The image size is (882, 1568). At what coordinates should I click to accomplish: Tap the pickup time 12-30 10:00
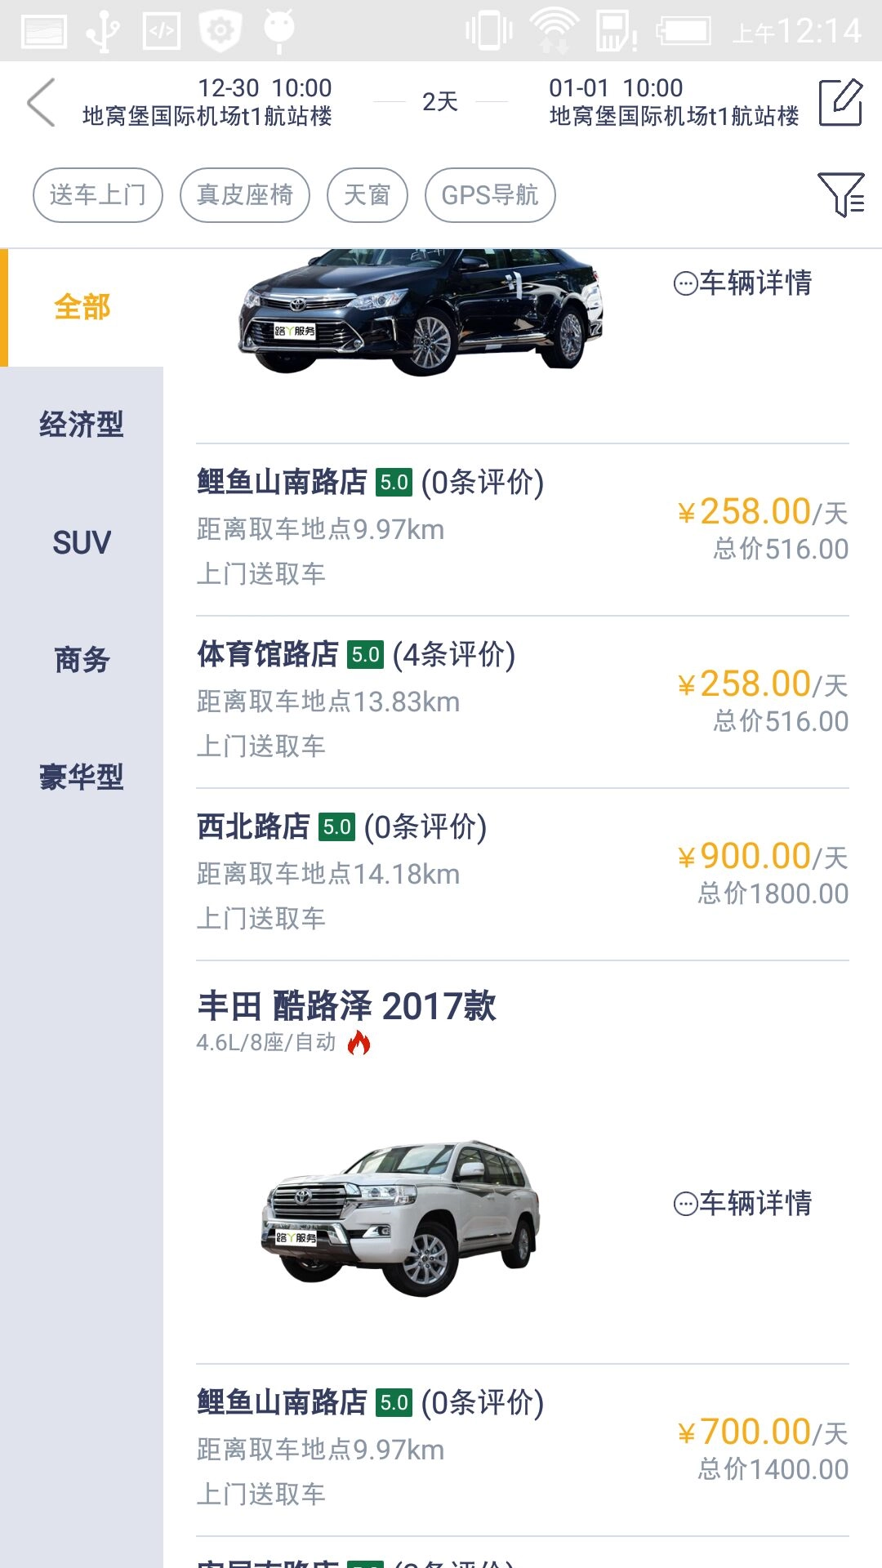(265, 88)
